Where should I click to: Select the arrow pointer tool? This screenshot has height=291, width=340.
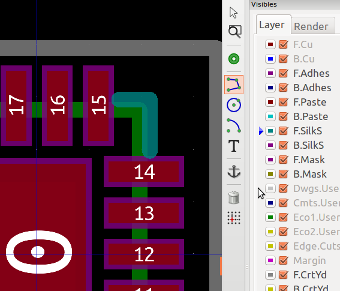pos(233,13)
